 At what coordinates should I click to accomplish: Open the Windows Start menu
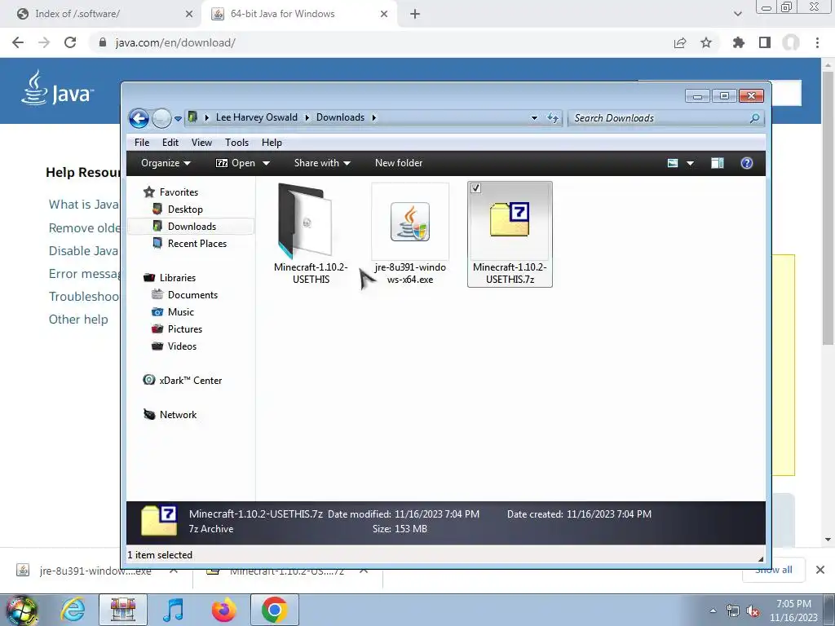[x=21, y=610]
